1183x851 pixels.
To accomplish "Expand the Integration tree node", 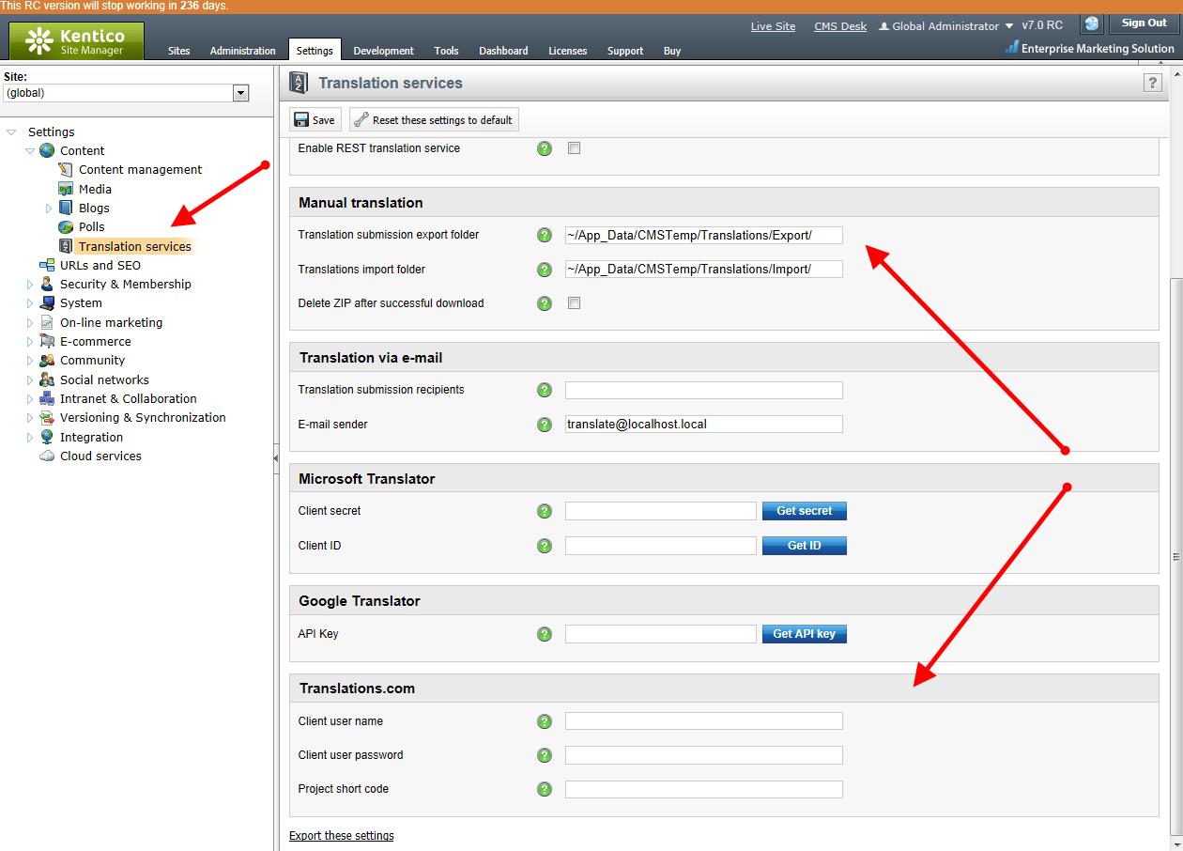I will (x=30, y=438).
